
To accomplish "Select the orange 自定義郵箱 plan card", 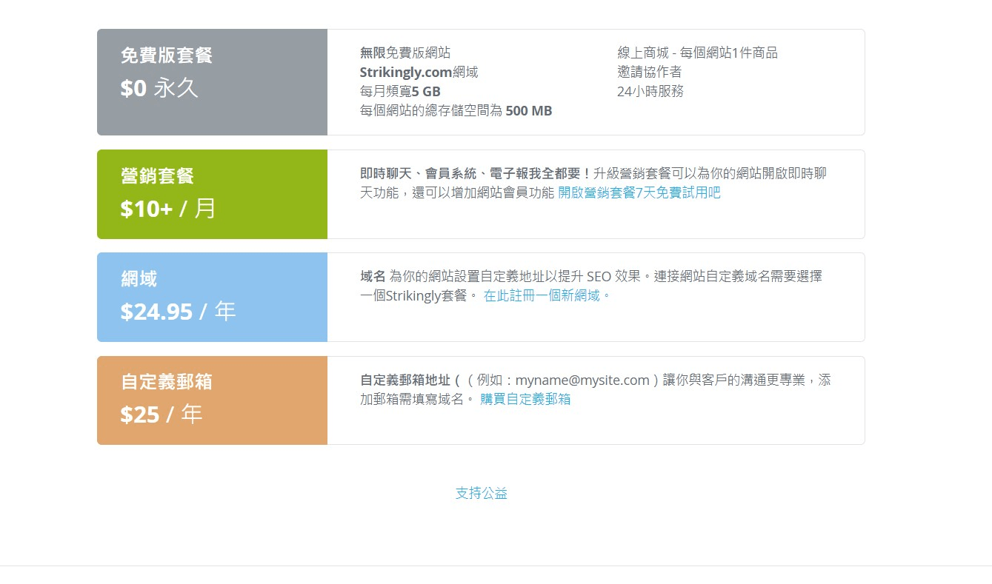I will click(212, 400).
